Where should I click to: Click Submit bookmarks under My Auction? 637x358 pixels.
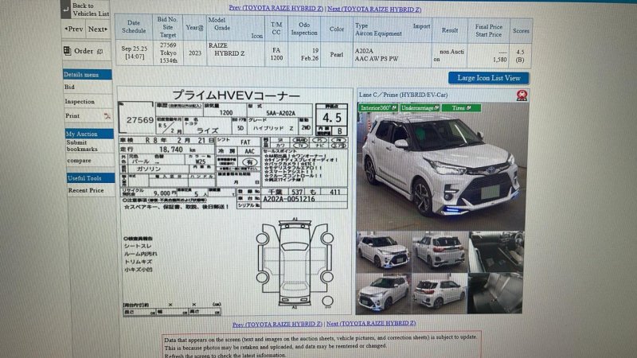click(x=82, y=146)
